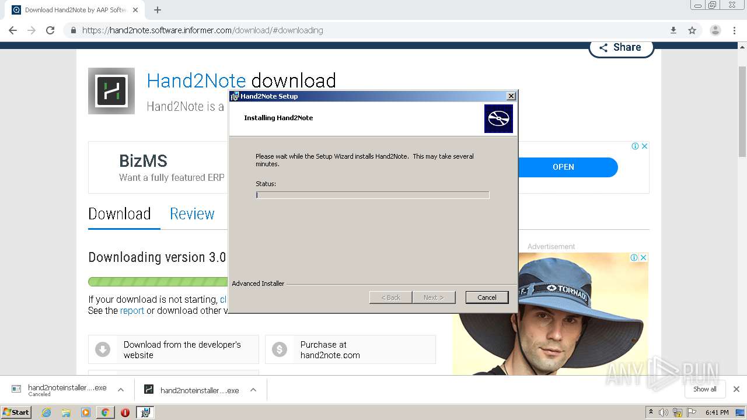Click the address bar URL
Image resolution: width=747 pixels, height=420 pixels.
[x=203, y=30]
